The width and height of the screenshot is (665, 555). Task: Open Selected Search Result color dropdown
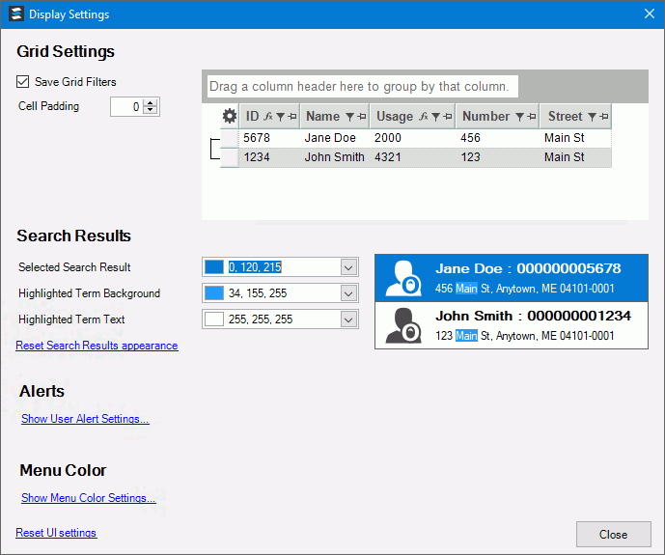(x=348, y=267)
